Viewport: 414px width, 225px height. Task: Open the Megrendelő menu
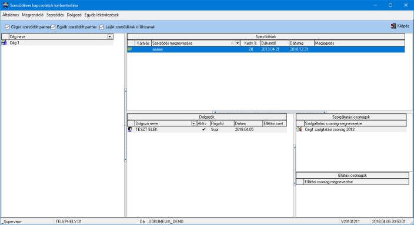coord(33,15)
